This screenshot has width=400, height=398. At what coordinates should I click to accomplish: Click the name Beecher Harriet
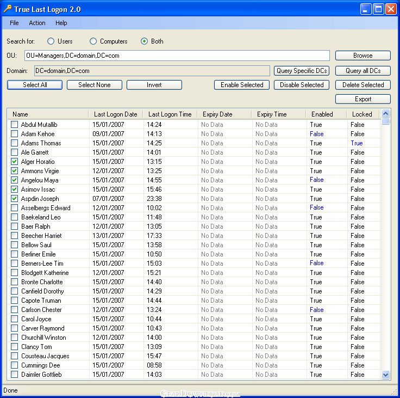[x=41, y=236]
